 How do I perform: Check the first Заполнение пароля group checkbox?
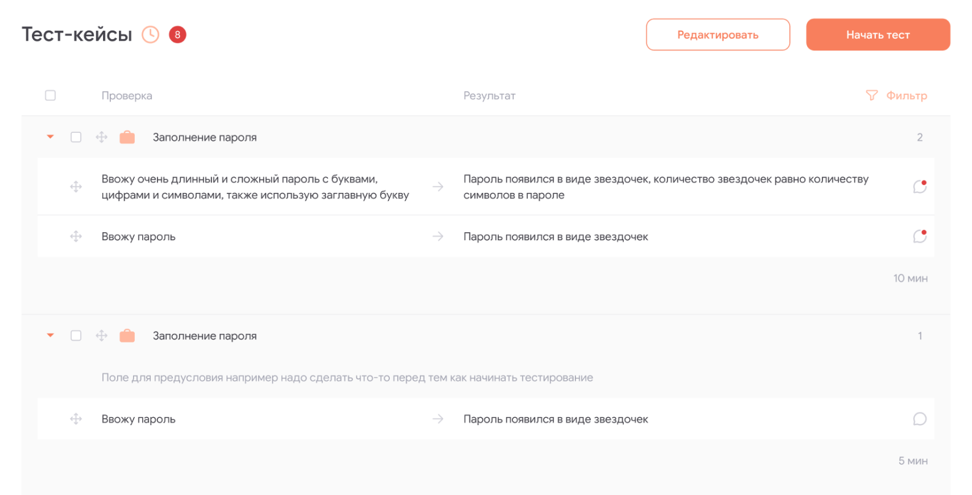tap(76, 137)
